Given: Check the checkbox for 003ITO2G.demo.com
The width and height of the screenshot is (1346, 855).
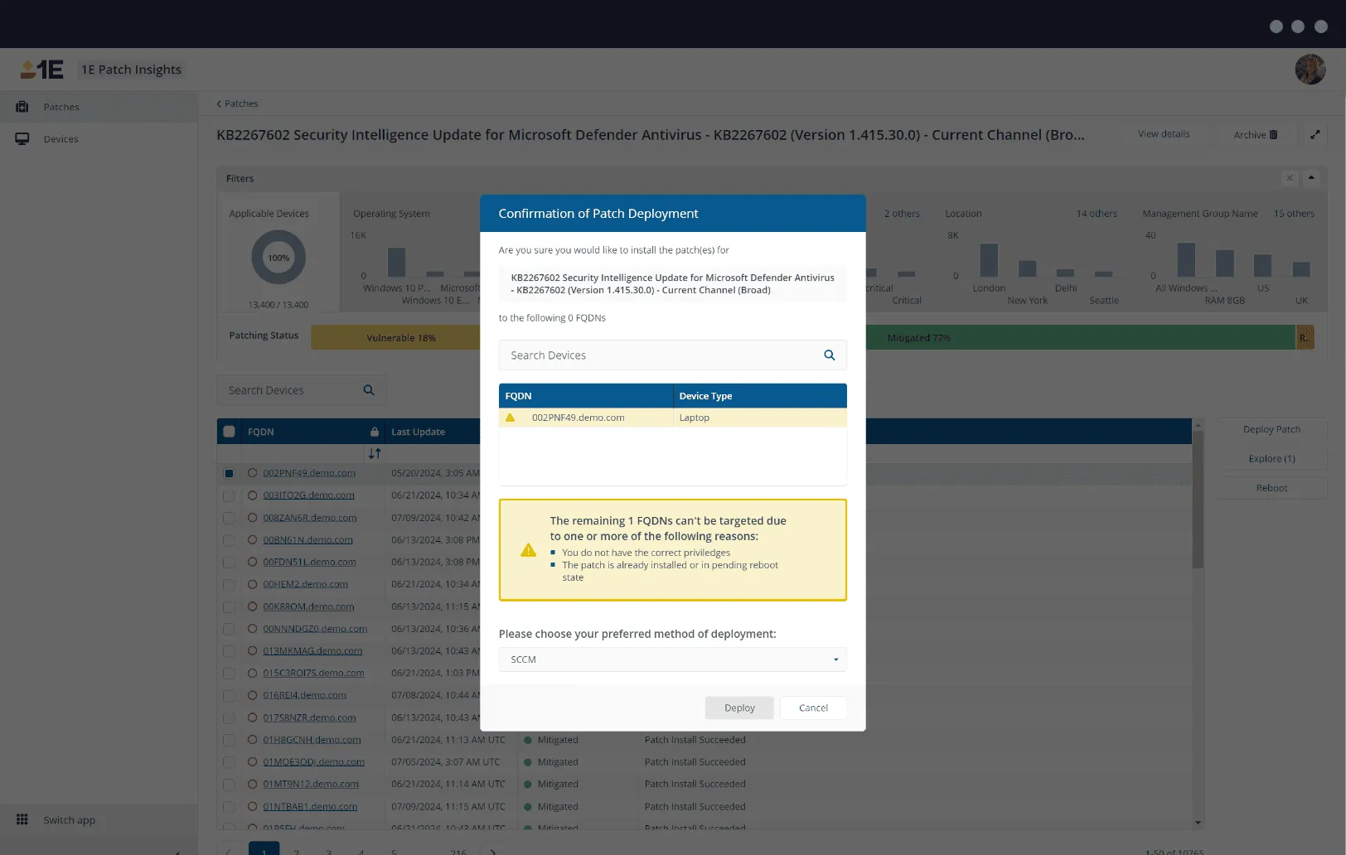Looking at the screenshot, I should 229,495.
